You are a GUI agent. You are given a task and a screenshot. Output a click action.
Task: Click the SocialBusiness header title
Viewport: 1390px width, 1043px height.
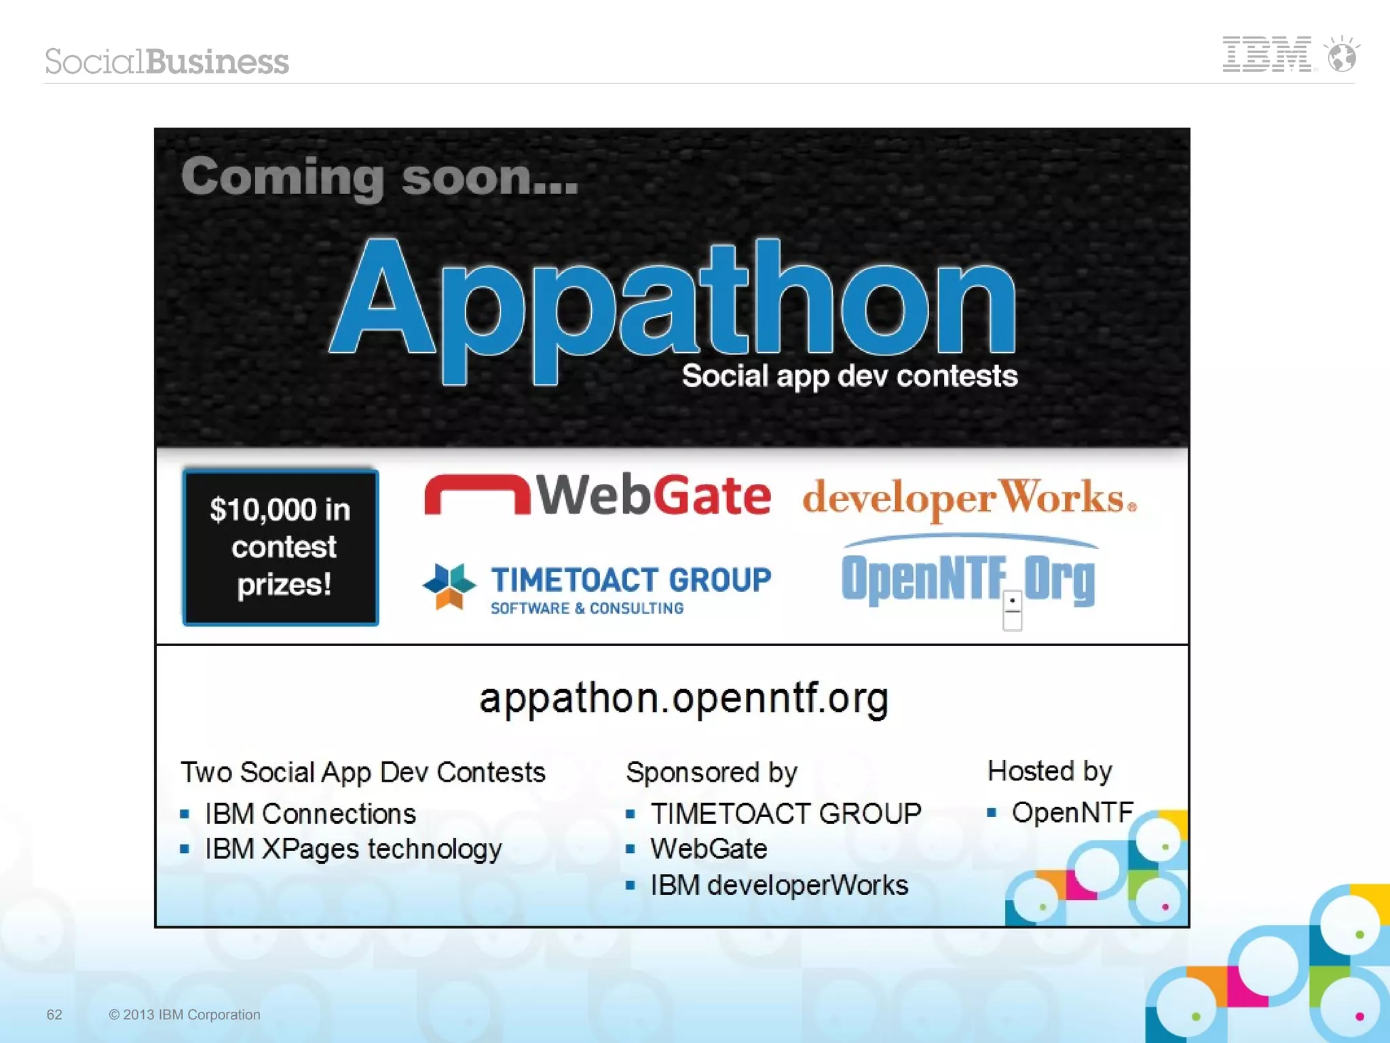pos(167,62)
